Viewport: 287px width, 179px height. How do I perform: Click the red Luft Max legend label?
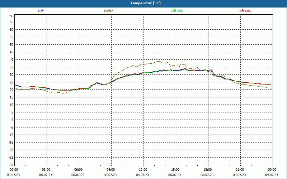tap(245, 11)
